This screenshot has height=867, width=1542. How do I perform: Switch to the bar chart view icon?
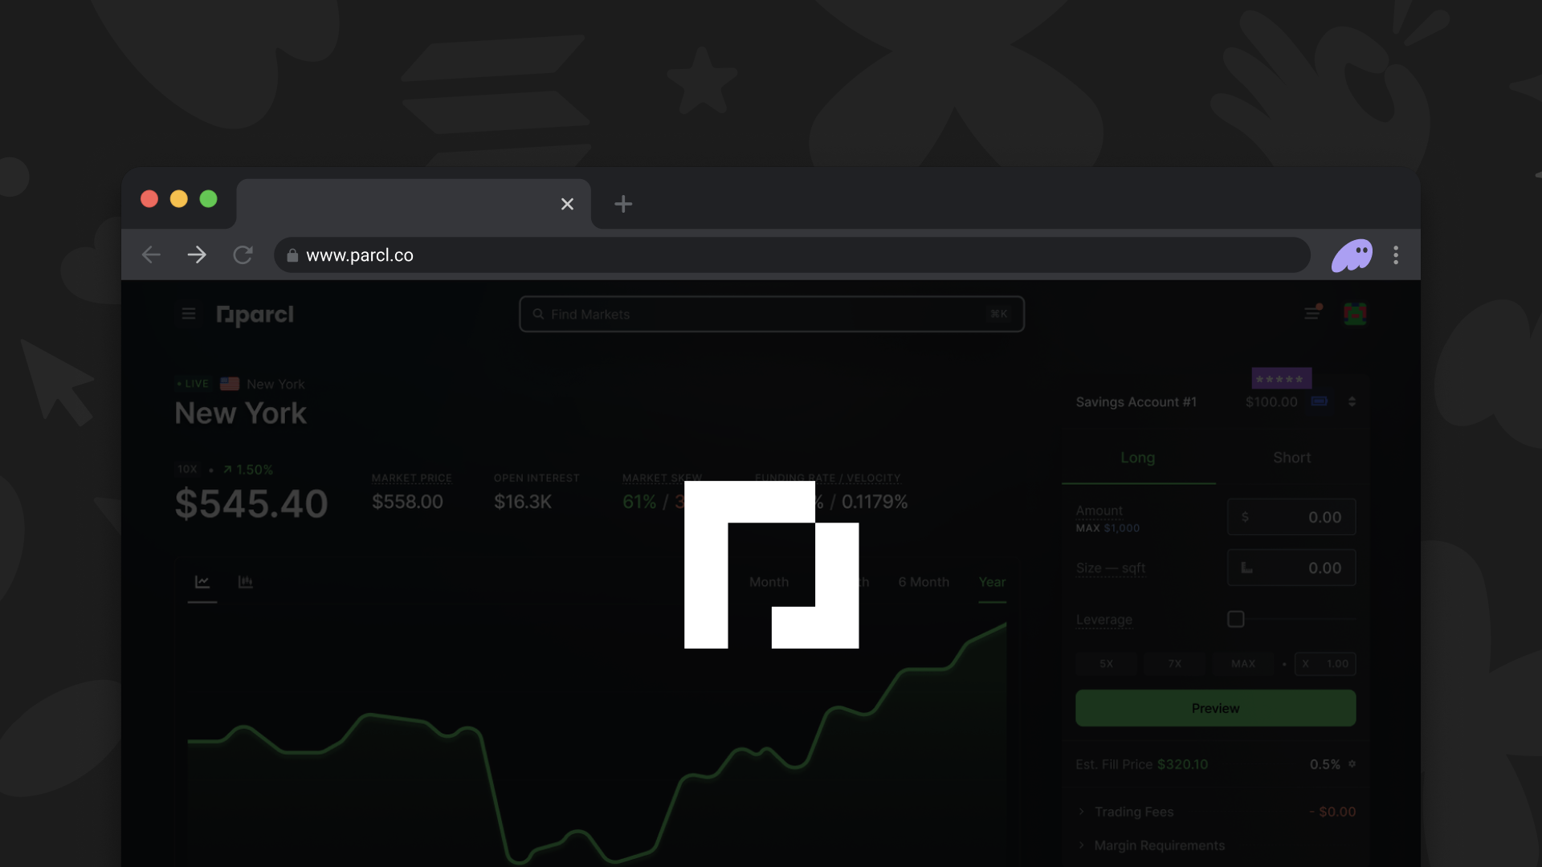pyautogui.click(x=246, y=582)
